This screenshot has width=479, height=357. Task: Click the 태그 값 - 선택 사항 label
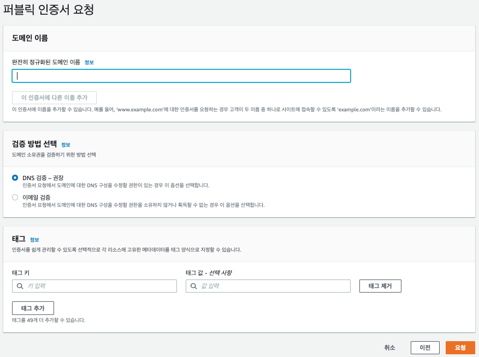tap(209, 273)
